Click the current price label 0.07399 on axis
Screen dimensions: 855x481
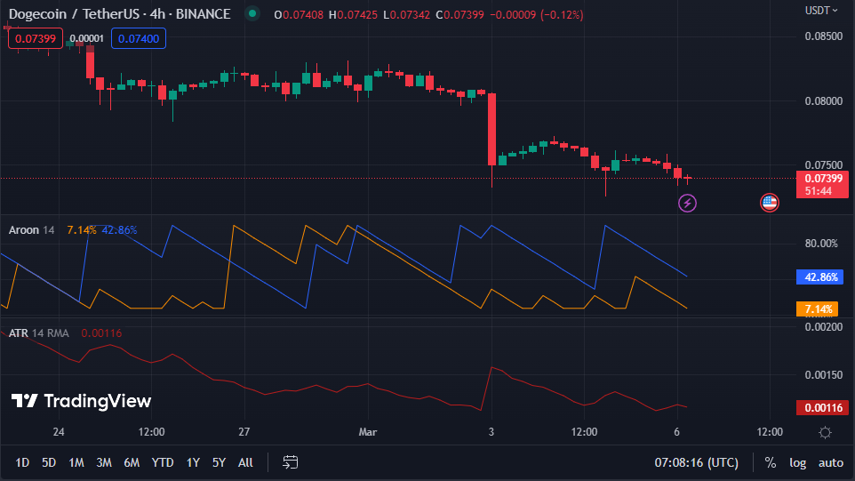pyautogui.click(x=822, y=184)
